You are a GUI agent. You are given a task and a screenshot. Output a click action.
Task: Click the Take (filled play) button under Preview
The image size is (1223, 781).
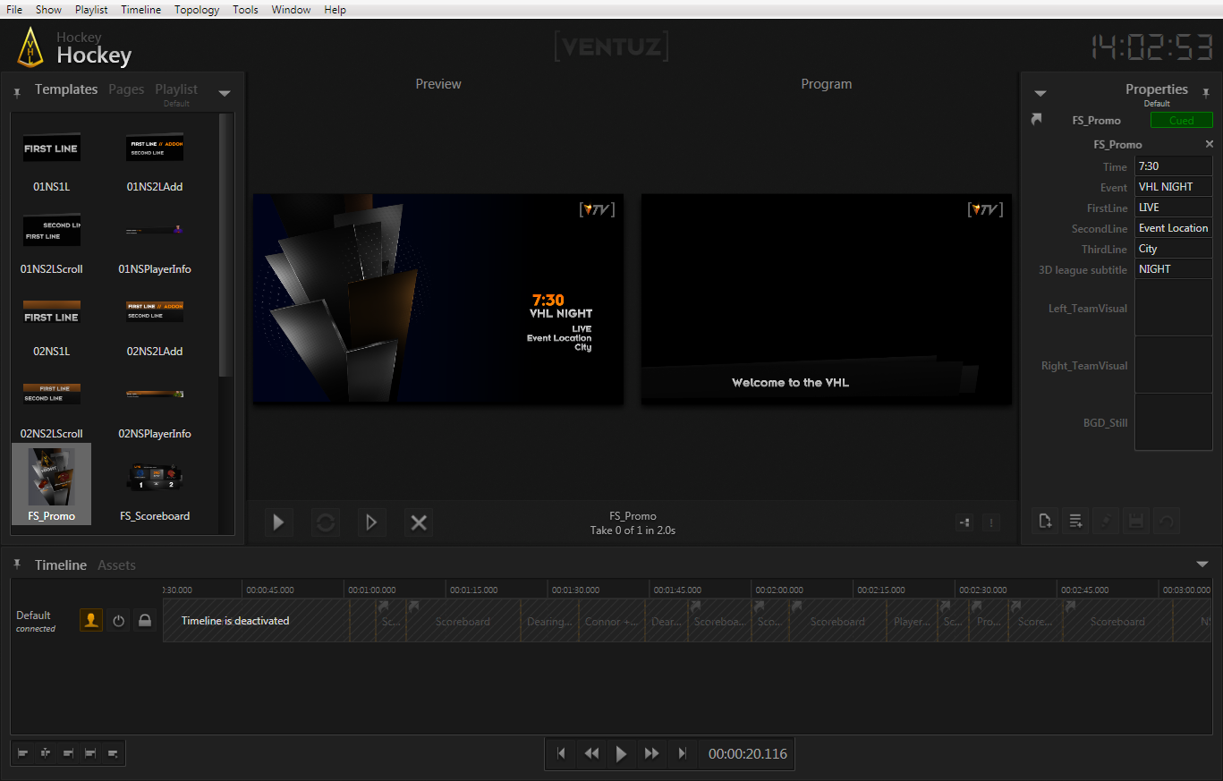click(279, 522)
